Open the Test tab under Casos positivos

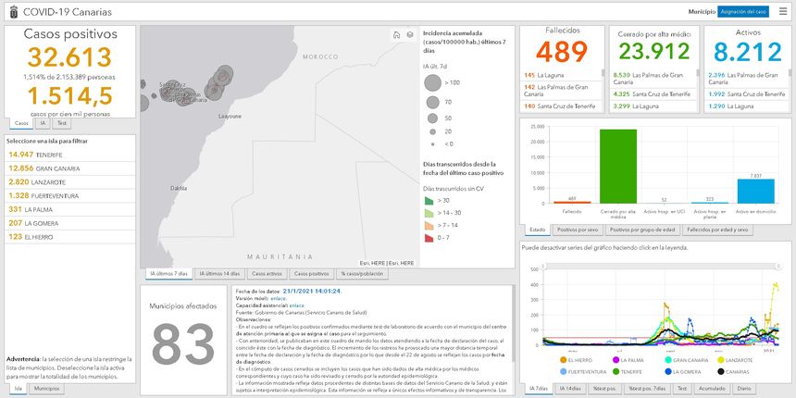(61, 122)
